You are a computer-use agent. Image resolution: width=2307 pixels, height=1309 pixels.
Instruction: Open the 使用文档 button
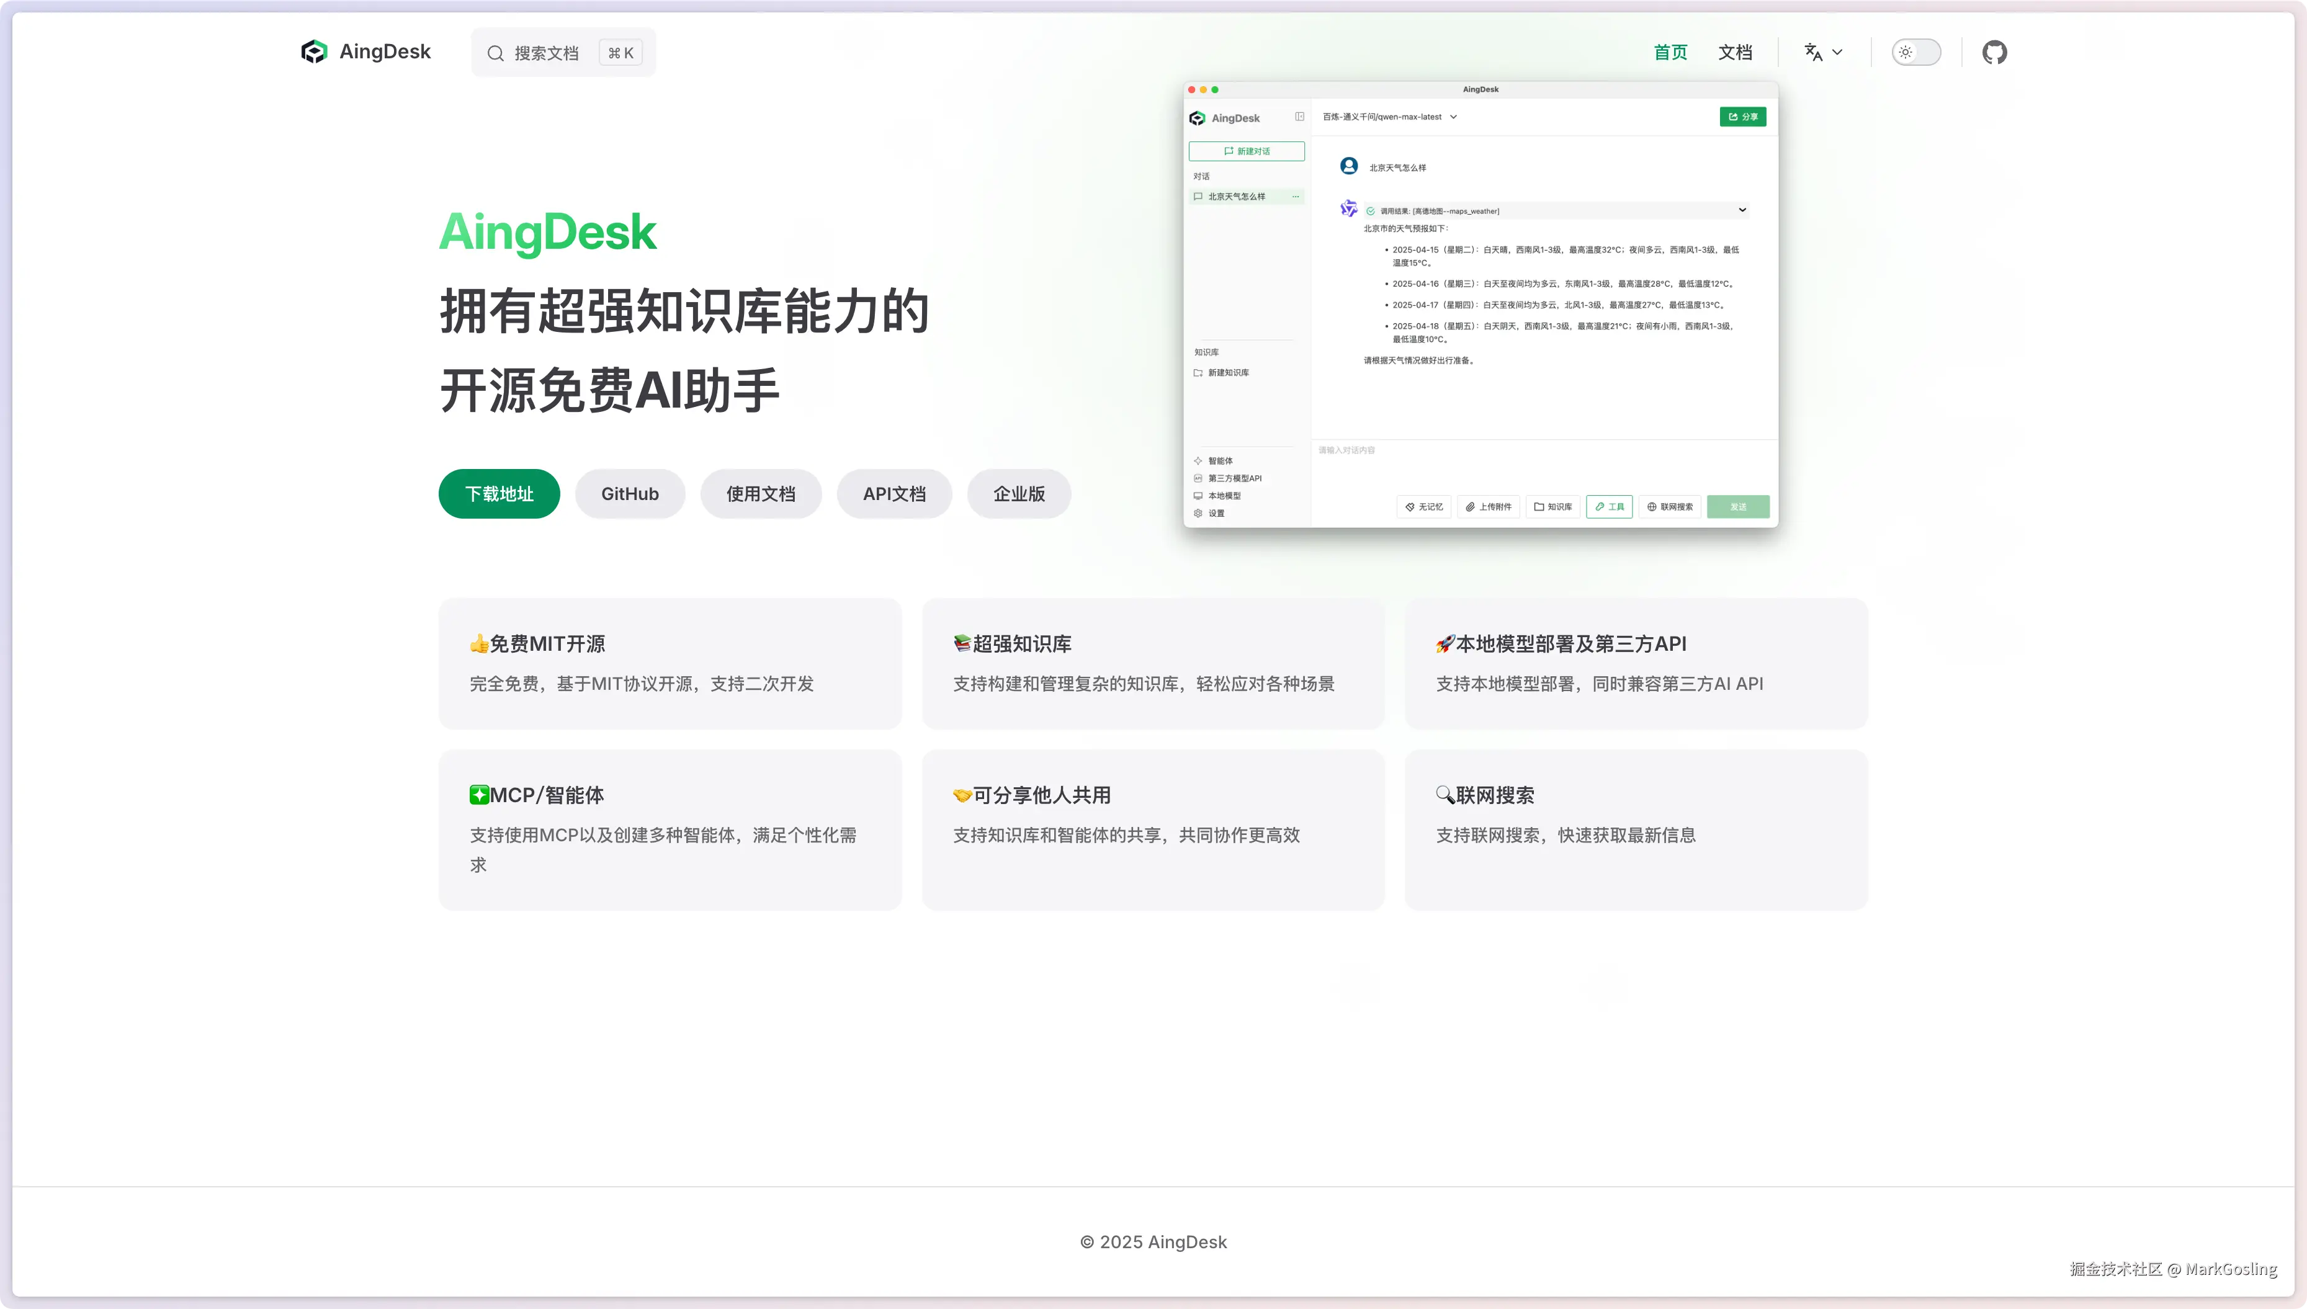click(x=761, y=494)
